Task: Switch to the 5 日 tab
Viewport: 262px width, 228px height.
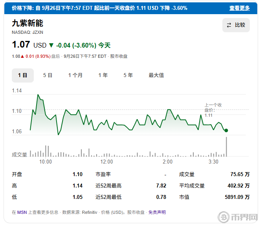Action: point(48,75)
